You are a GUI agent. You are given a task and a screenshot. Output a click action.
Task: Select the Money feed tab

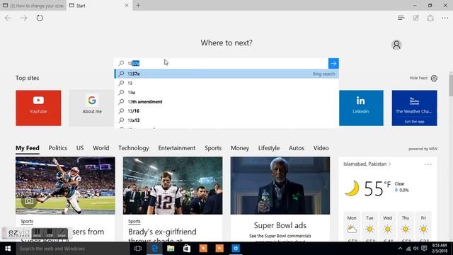(x=240, y=148)
